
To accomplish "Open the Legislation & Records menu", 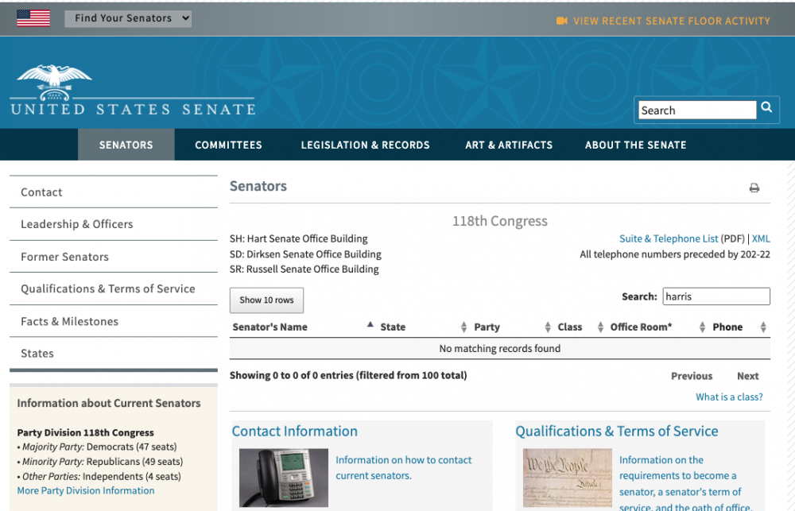I will click(x=365, y=145).
